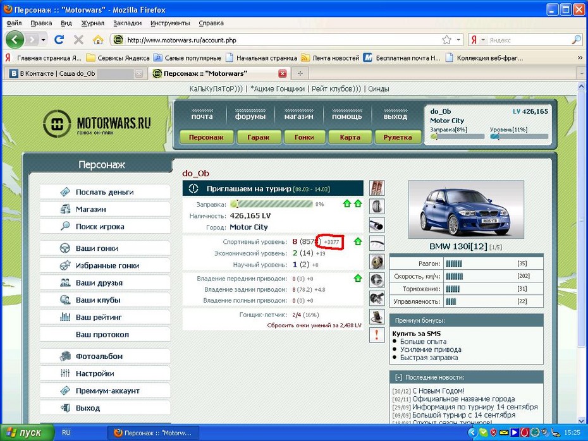The image size is (588, 441).
Task: Click the rightmost green refuel arrow
Action: (358, 203)
